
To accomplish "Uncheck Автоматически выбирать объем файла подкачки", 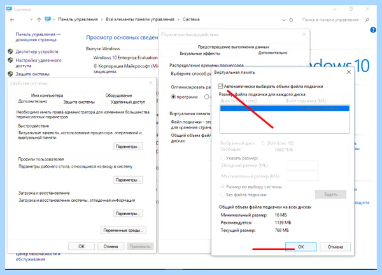I will click(x=220, y=86).
